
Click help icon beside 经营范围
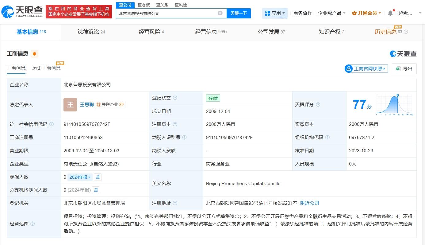click(x=33, y=224)
